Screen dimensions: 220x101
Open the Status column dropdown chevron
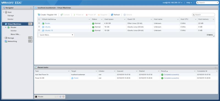tap(102, 19)
